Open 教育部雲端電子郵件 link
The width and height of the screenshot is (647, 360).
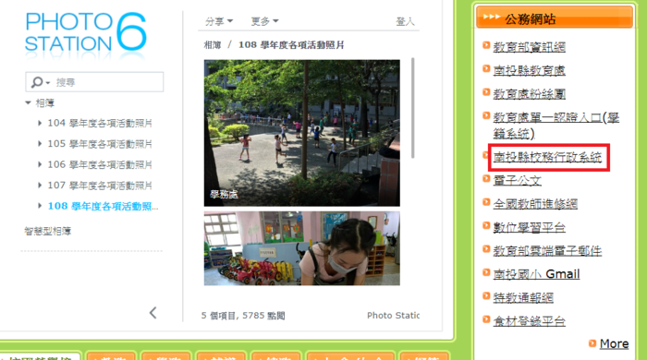point(547,251)
